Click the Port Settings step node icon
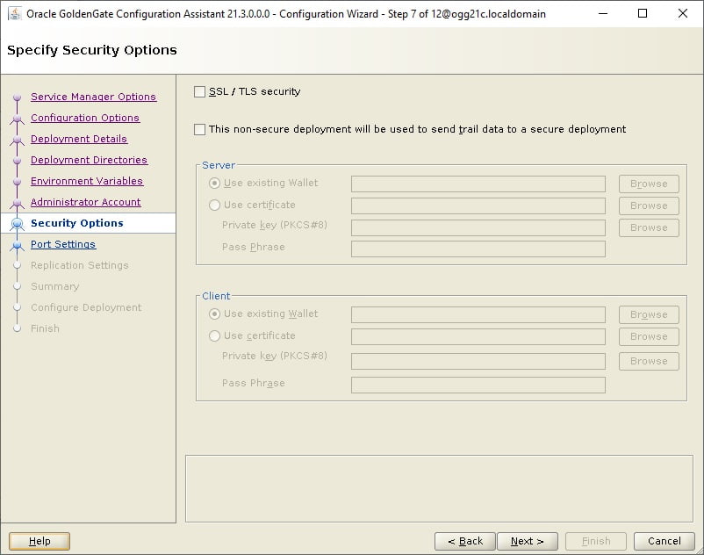Screen dimensions: 704x555 (17, 245)
